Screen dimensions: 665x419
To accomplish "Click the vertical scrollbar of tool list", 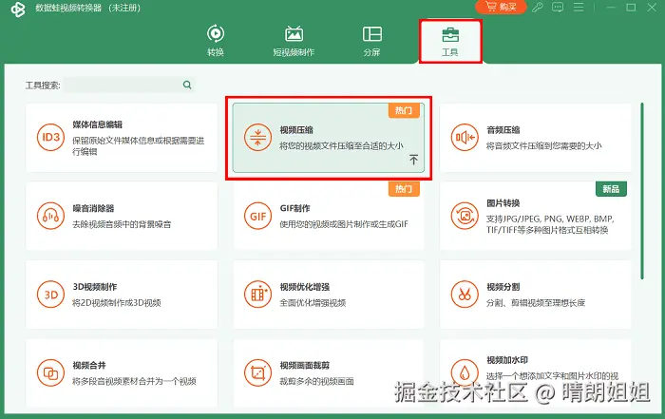I will pos(642,191).
